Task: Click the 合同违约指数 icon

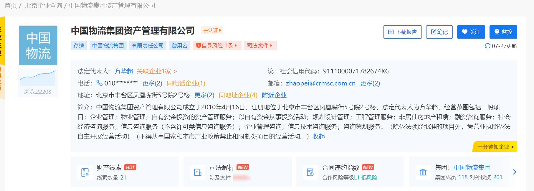Action: coord(310,172)
